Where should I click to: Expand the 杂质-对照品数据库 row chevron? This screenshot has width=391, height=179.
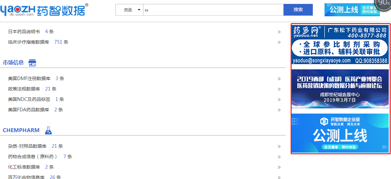(279, 146)
